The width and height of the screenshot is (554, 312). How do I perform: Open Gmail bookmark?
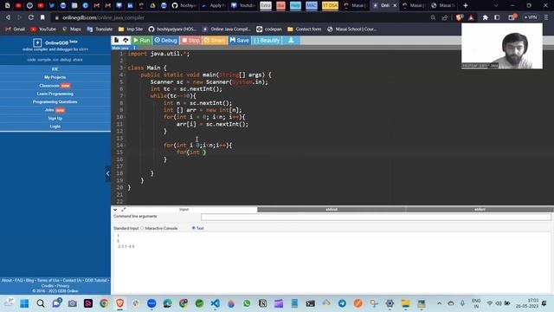click(x=16, y=29)
